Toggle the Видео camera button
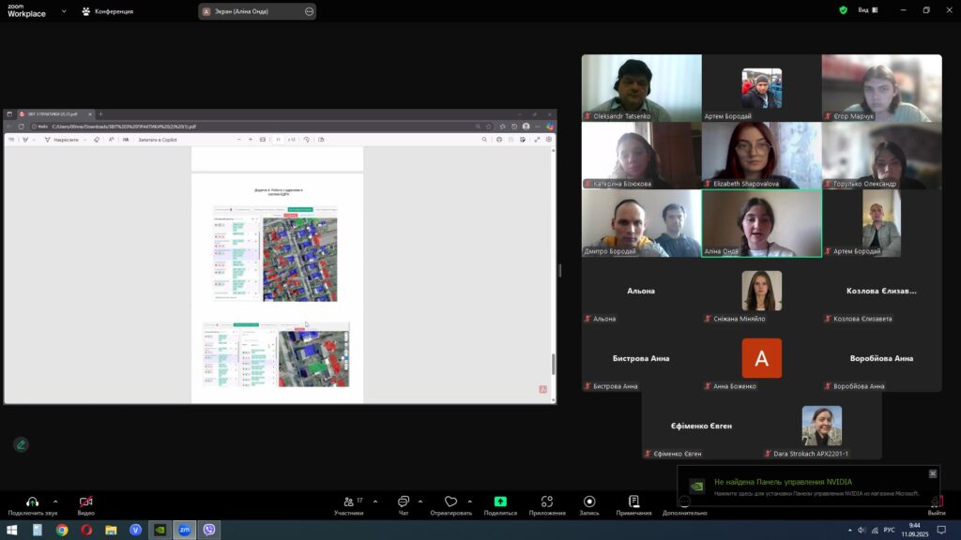 pyautogui.click(x=85, y=505)
